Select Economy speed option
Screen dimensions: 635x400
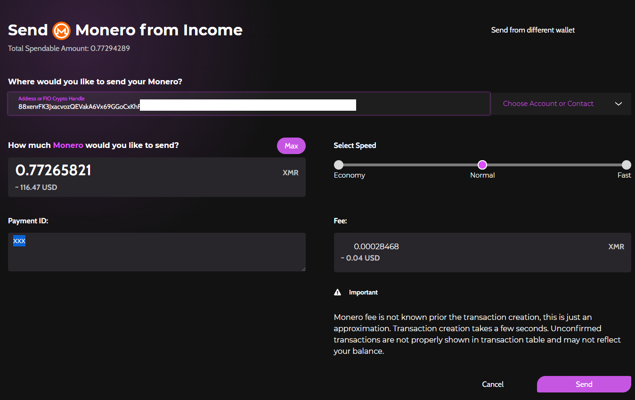coord(339,165)
